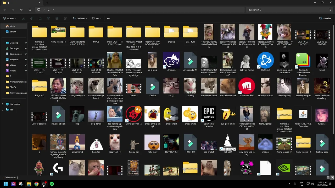Open Spotify from the taskbar
Screen dimensions: 335x188
click(52, 184)
